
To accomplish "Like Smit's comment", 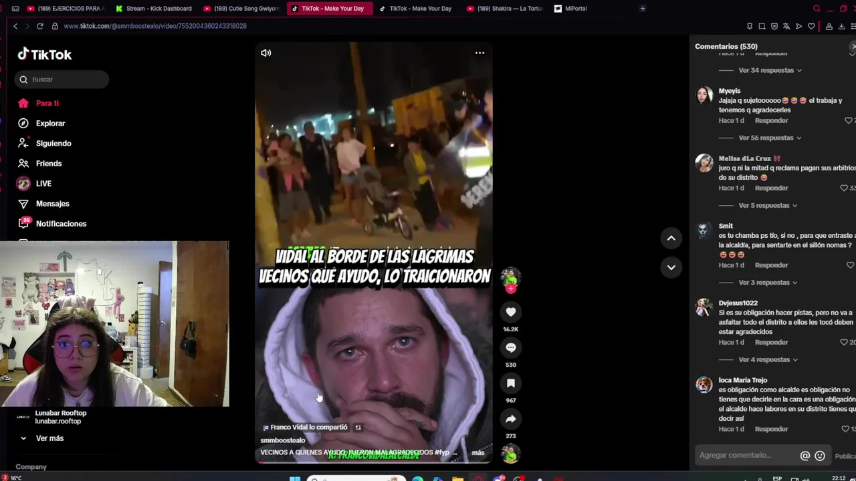I will pyautogui.click(x=851, y=265).
